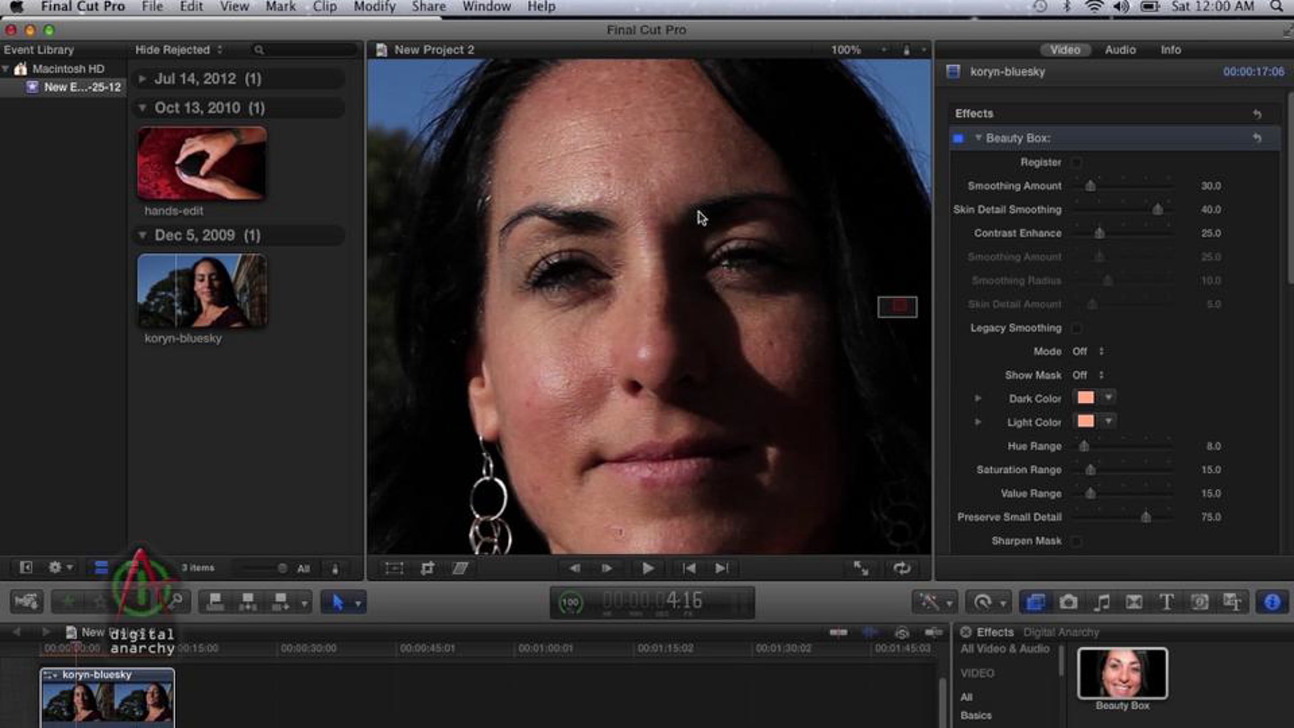The image size is (1294, 728).
Task: Open the Music and Sound Browser
Action: pos(1101,602)
